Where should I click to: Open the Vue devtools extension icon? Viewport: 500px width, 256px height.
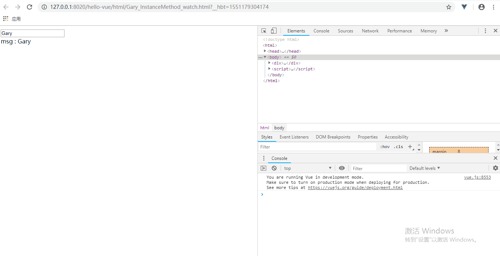pyautogui.click(x=464, y=7)
